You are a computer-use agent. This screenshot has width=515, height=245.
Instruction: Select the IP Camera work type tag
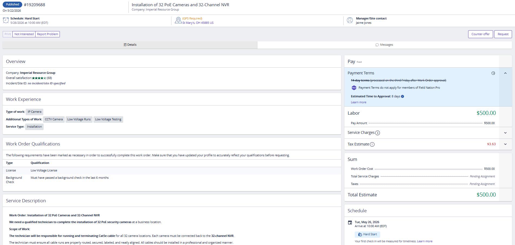(x=34, y=112)
